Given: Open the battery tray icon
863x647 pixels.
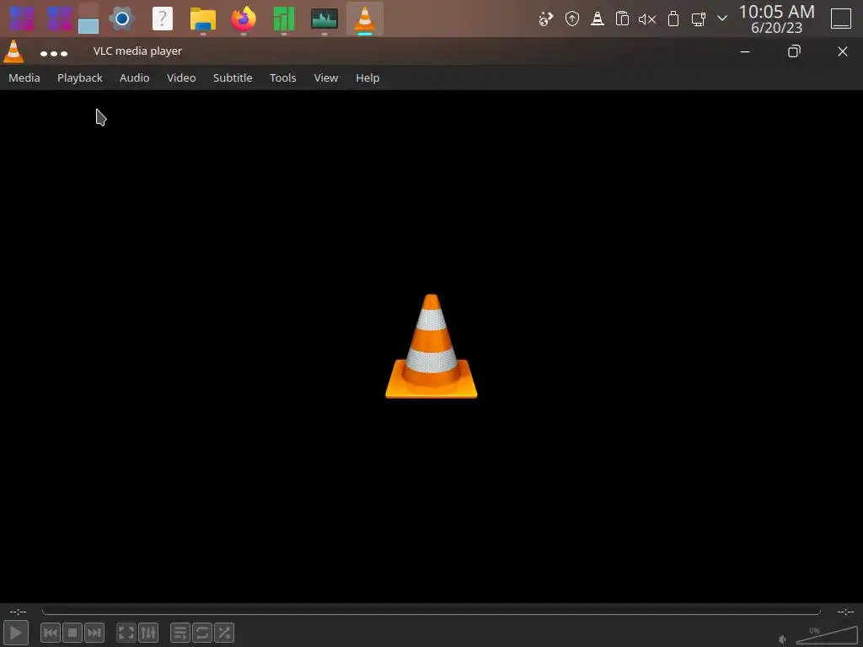Looking at the screenshot, I should (x=673, y=19).
